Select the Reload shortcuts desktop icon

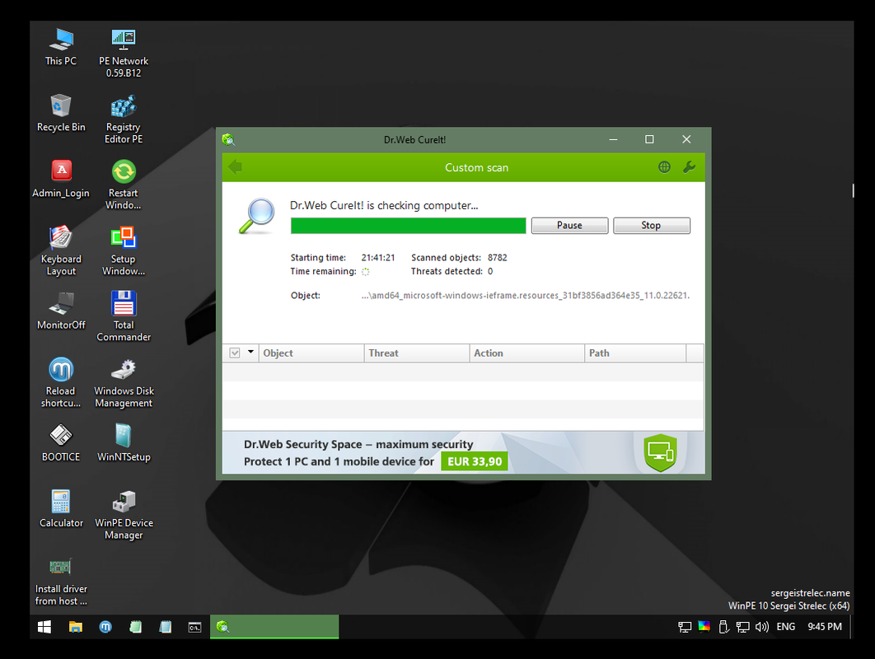point(61,383)
